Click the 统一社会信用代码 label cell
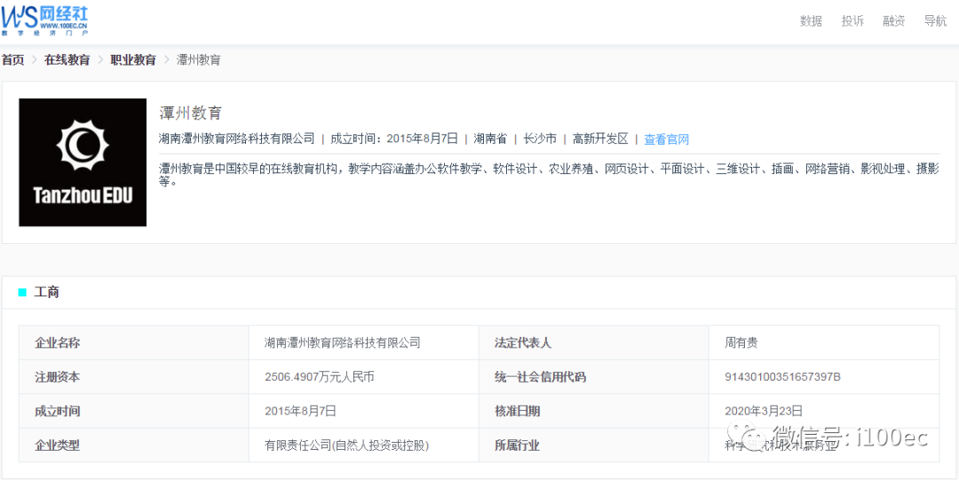This screenshot has height=480, width=959. [x=594, y=377]
